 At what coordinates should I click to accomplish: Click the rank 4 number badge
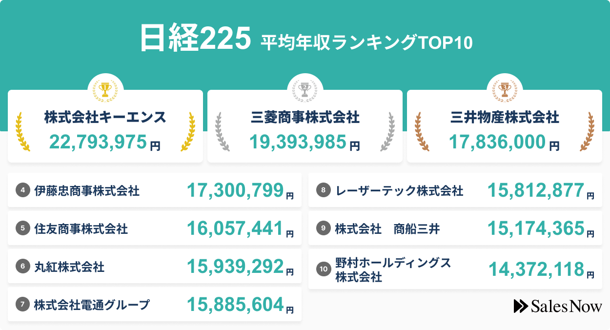(x=22, y=190)
